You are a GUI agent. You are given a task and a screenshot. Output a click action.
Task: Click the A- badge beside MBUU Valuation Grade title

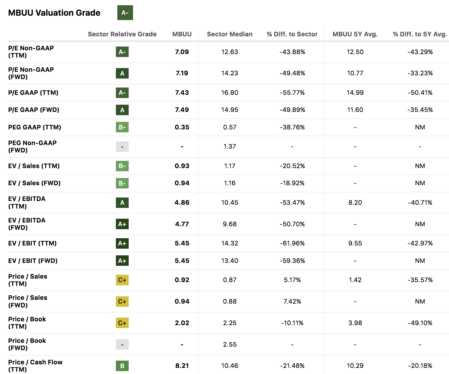(125, 13)
